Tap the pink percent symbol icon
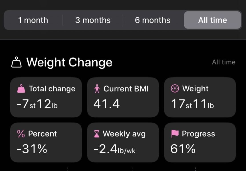Image resolution: width=246 pixels, height=171 pixels. (21, 134)
